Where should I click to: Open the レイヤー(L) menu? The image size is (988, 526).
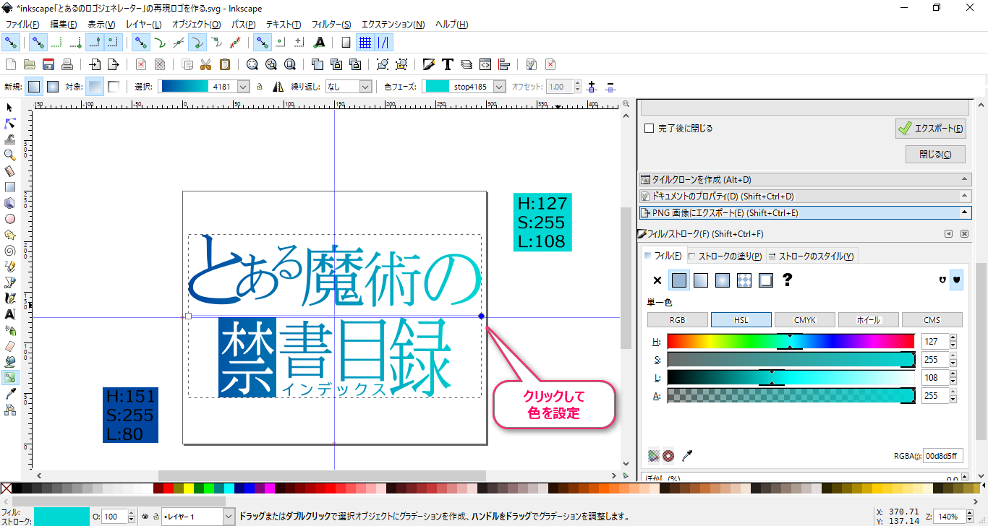143,24
